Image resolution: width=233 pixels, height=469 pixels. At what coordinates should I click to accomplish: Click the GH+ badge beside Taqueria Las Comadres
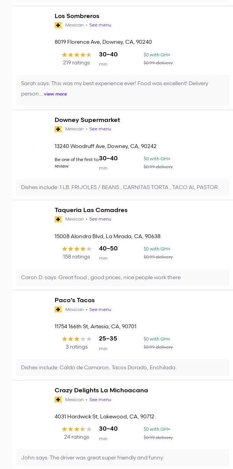click(x=58, y=219)
